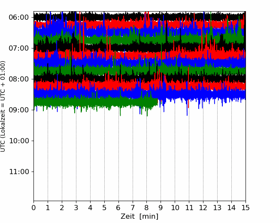Click the 11:00 y-axis tick label

pos(19,172)
